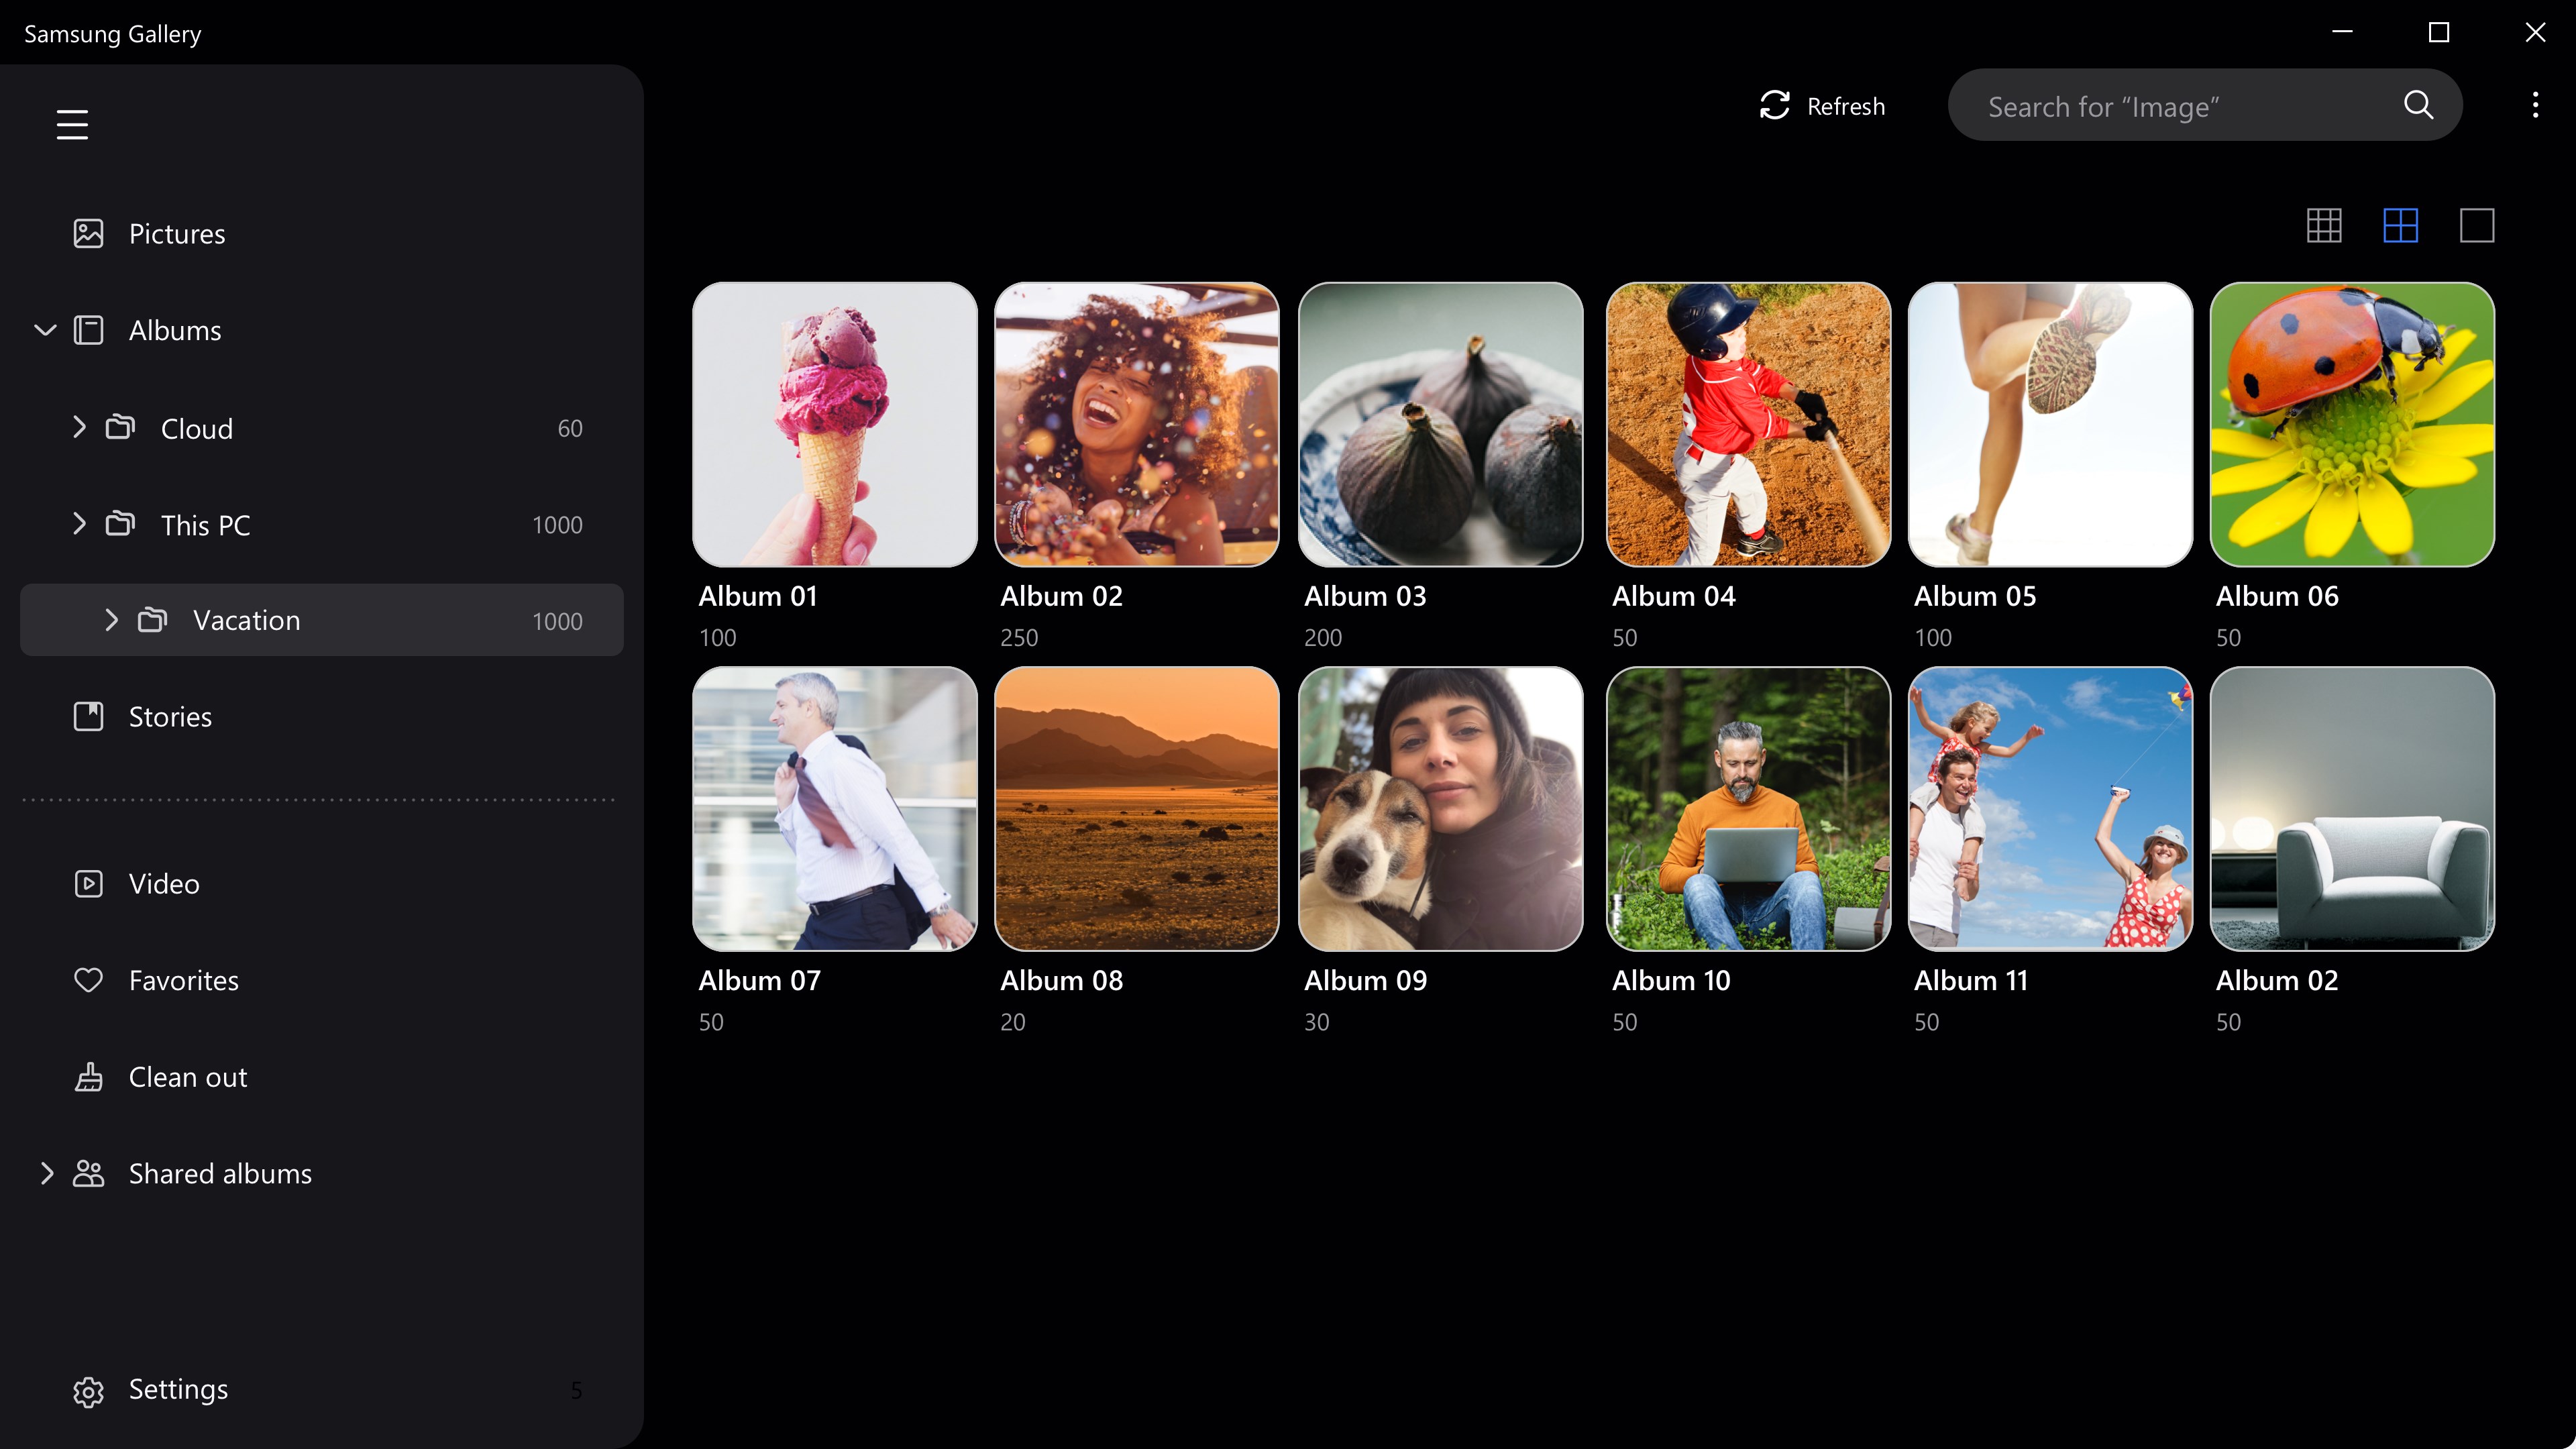Switch to small grid view layout
This screenshot has width=2576, height=1449.
[x=2324, y=227]
